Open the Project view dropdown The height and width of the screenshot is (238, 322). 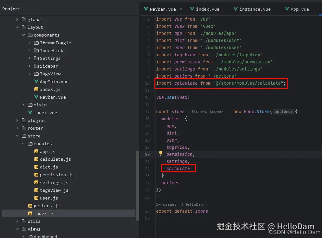(x=14, y=9)
